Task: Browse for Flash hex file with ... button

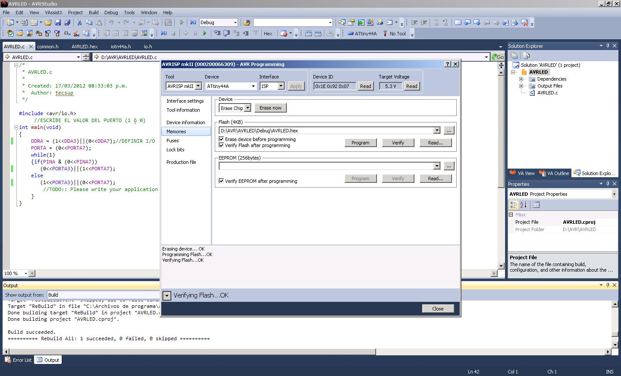Action: coord(449,130)
